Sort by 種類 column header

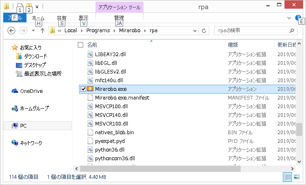(x=233, y=45)
